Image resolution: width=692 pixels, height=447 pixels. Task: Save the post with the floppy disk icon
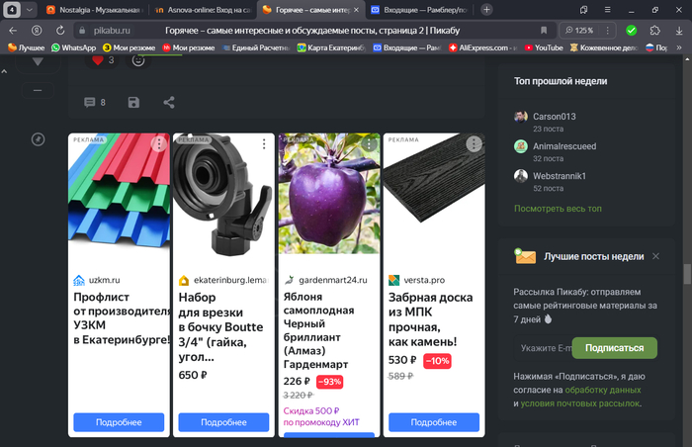(133, 102)
